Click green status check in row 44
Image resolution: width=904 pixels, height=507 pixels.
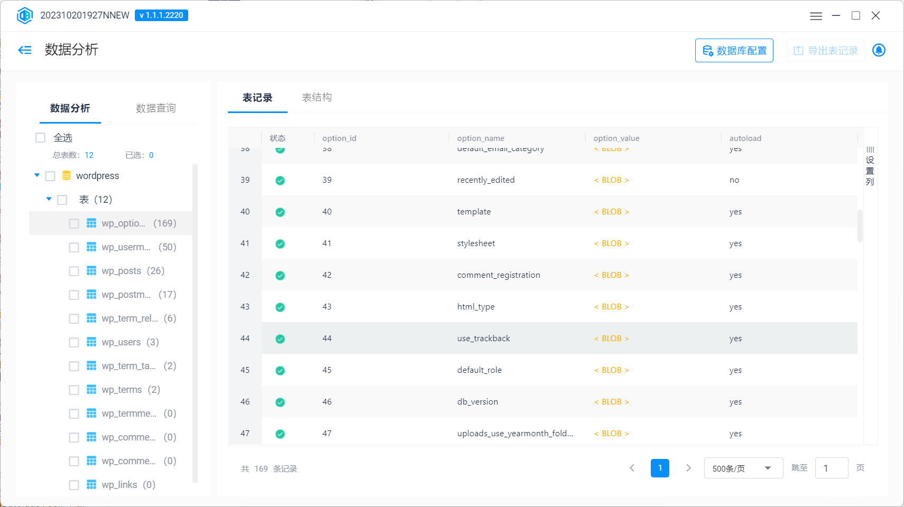(x=280, y=339)
